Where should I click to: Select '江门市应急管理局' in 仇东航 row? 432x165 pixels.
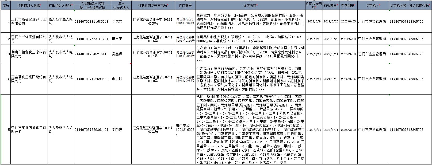point(373,79)
